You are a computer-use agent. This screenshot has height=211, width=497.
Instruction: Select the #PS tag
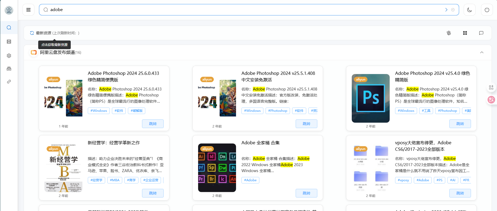440,180
